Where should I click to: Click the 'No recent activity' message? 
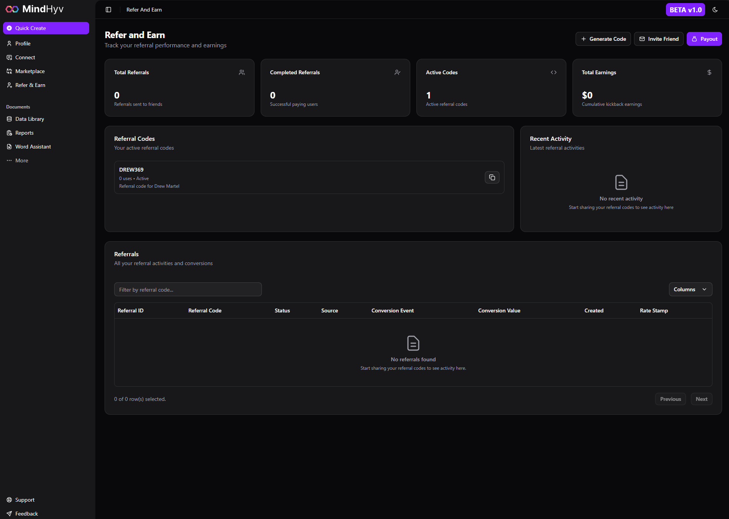tap(621, 199)
